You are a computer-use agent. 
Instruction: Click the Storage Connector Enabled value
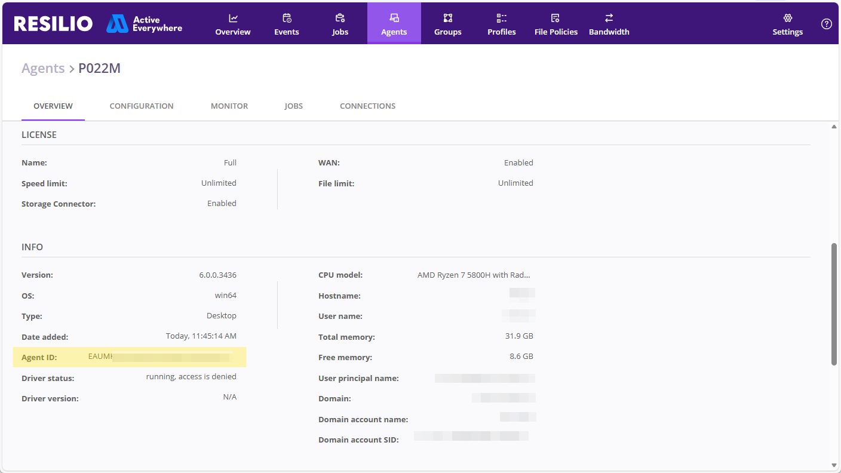point(222,204)
